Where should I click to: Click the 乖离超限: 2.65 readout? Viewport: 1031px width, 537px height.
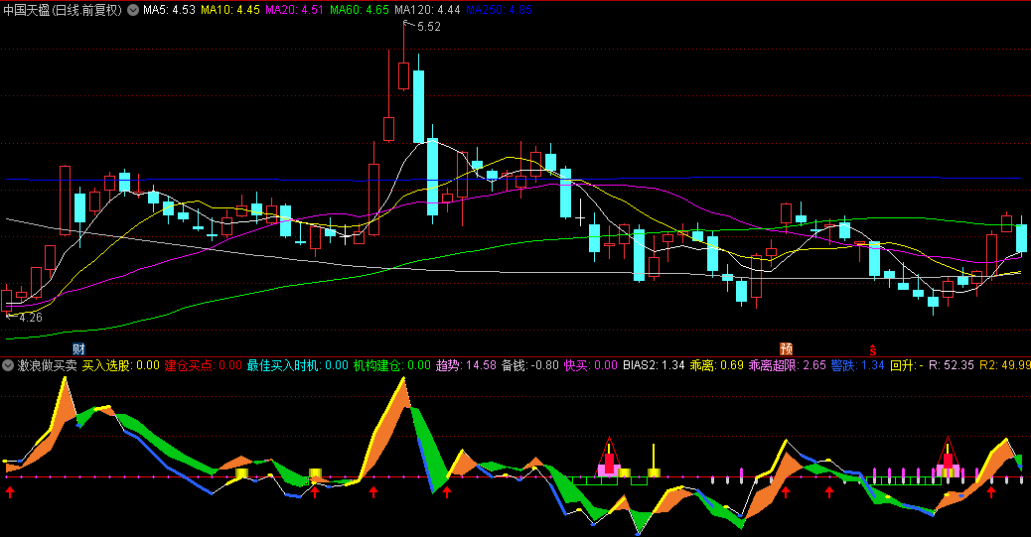click(787, 365)
